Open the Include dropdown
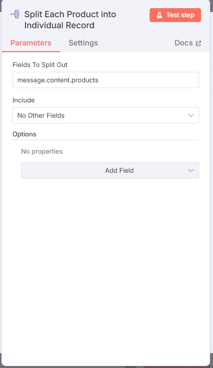 tap(106, 115)
